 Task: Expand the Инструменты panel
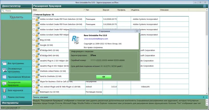tap(16, 103)
